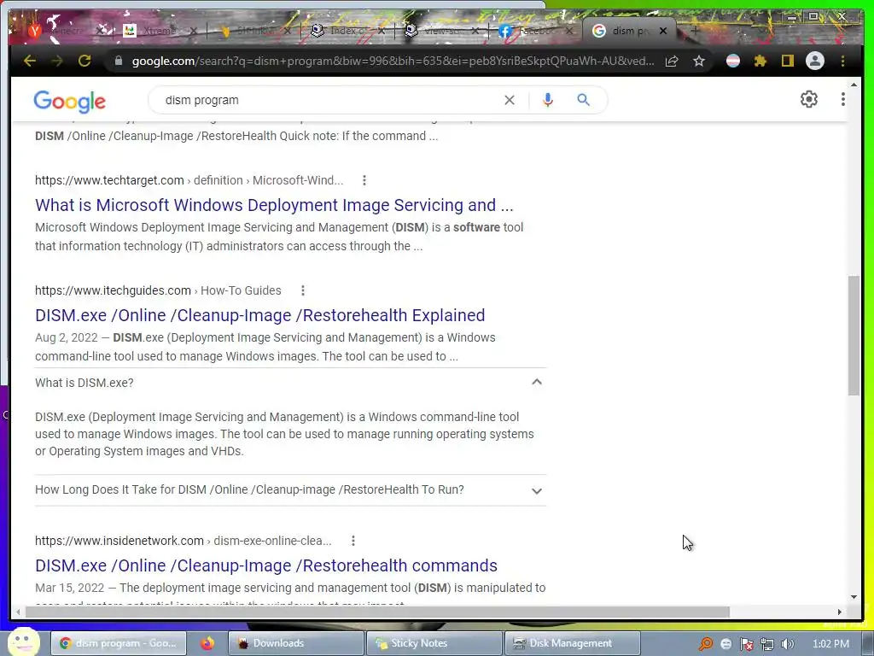Image resolution: width=874 pixels, height=656 pixels.
Task: Clear the search box with the X icon
Action: coord(510,100)
